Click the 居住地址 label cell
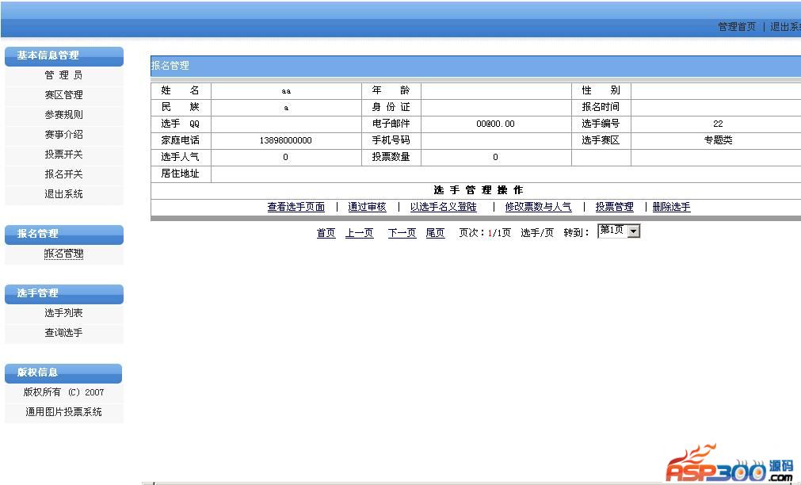 click(x=181, y=174)
